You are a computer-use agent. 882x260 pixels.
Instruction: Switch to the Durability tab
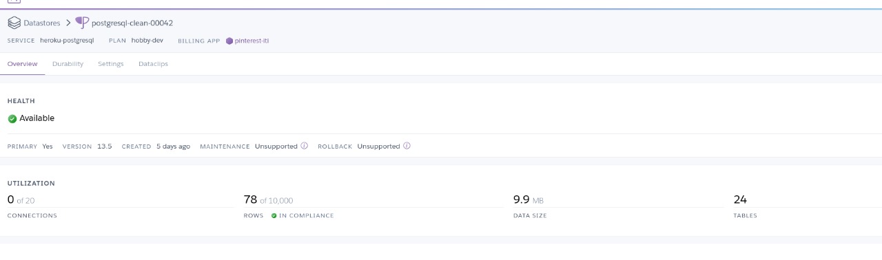click(x=68, y=64)
